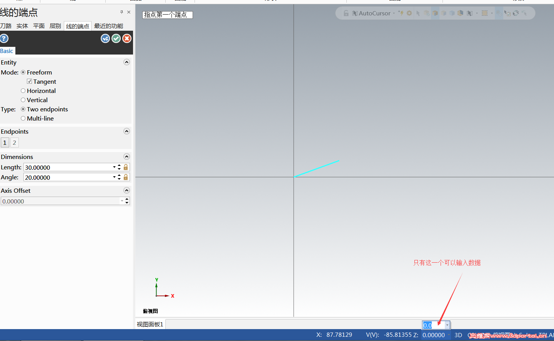Screen dimensions: 554x341
Task: Click the blue and tan cube icon
Action: tap(460, 13)
